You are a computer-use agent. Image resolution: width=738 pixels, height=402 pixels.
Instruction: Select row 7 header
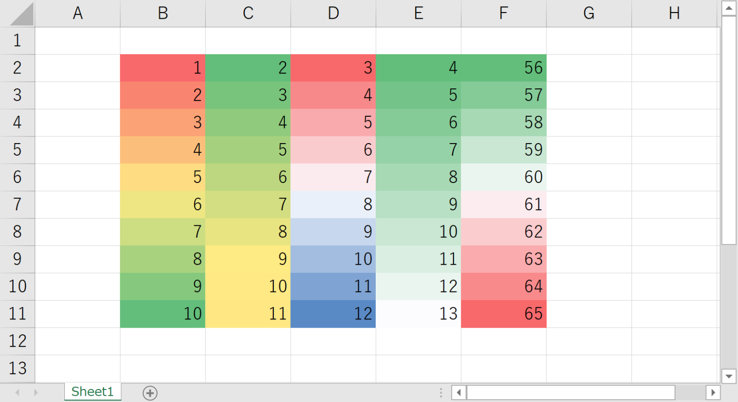pos(17,205)
